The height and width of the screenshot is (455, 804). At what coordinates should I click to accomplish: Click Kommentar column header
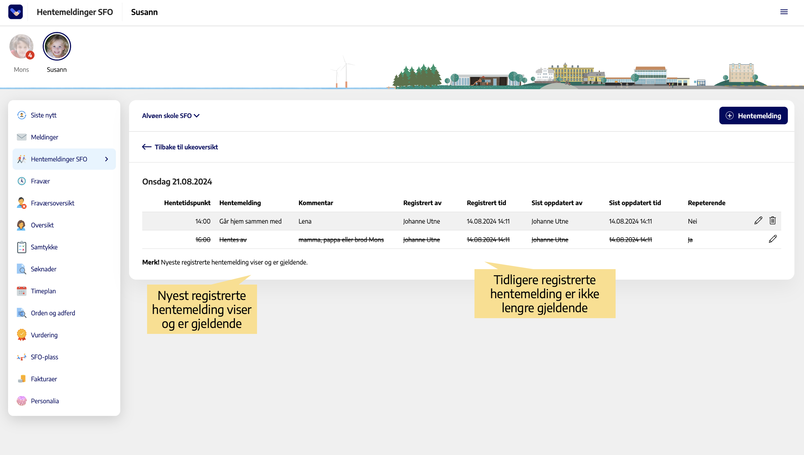[x=316, y=203]
